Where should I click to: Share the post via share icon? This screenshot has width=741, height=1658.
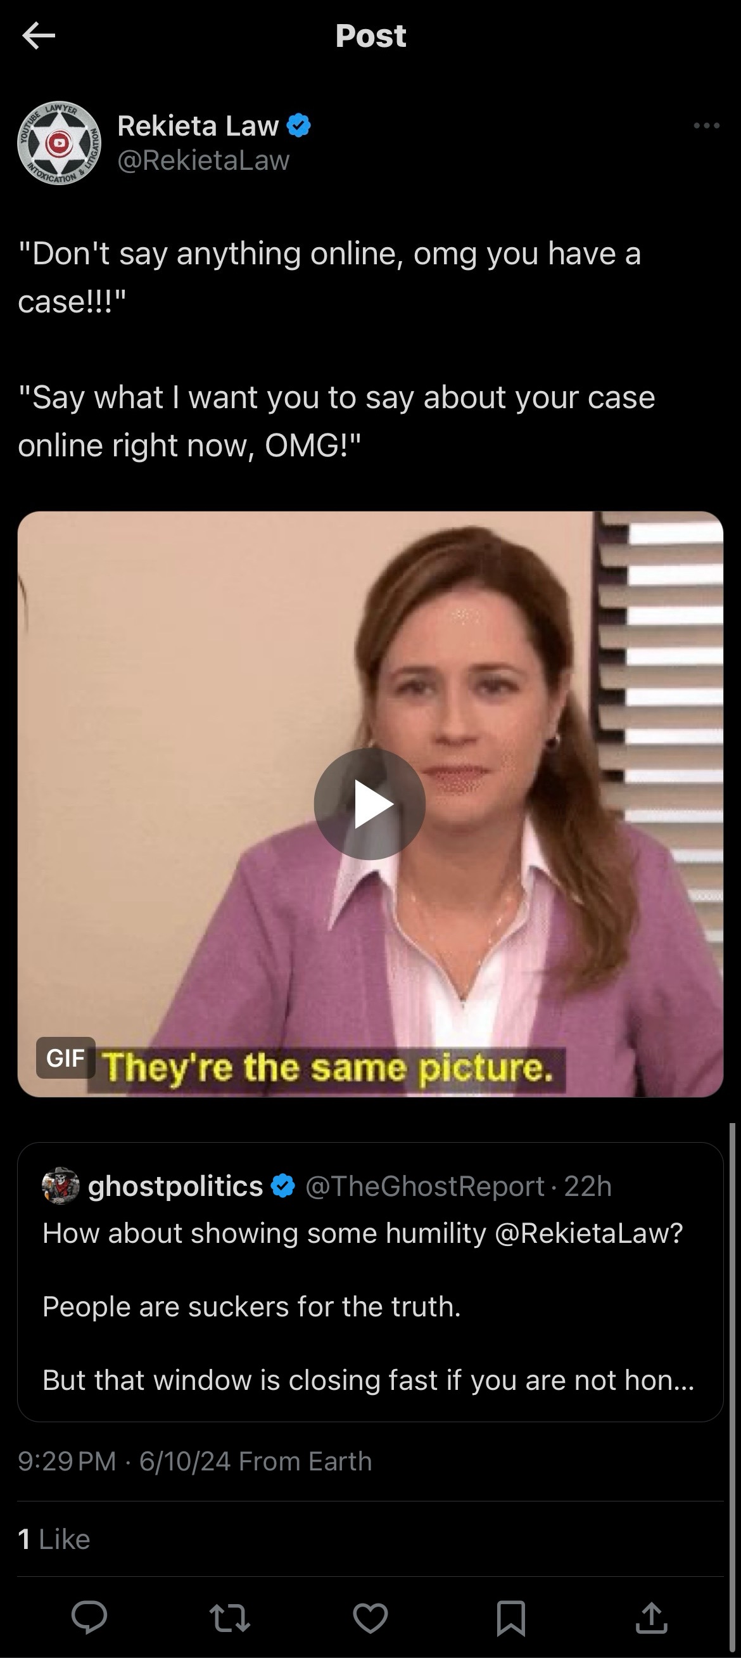[x=652, y=1617]
